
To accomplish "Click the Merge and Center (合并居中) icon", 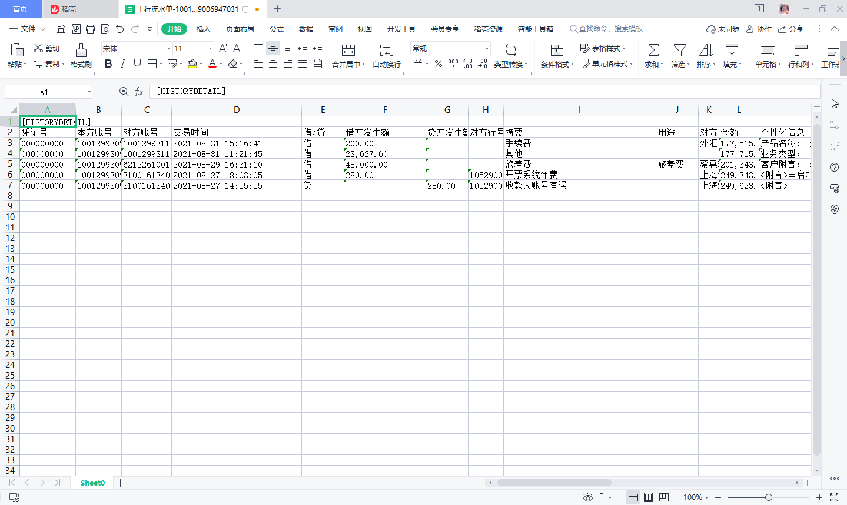I will point(348,50).
